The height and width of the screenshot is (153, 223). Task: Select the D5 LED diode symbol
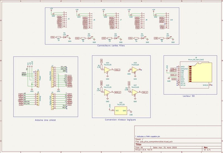168,38
